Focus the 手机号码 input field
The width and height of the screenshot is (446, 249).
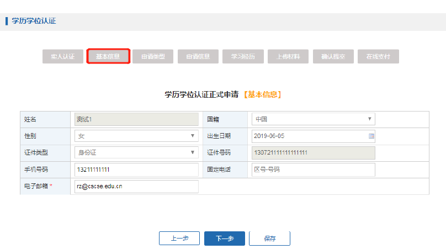[136, 169]
